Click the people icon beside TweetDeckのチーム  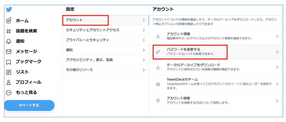(158, 84)
